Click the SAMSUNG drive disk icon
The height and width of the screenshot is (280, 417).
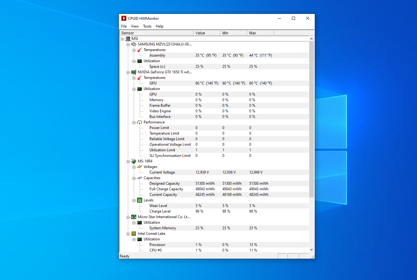coord(134,44)
